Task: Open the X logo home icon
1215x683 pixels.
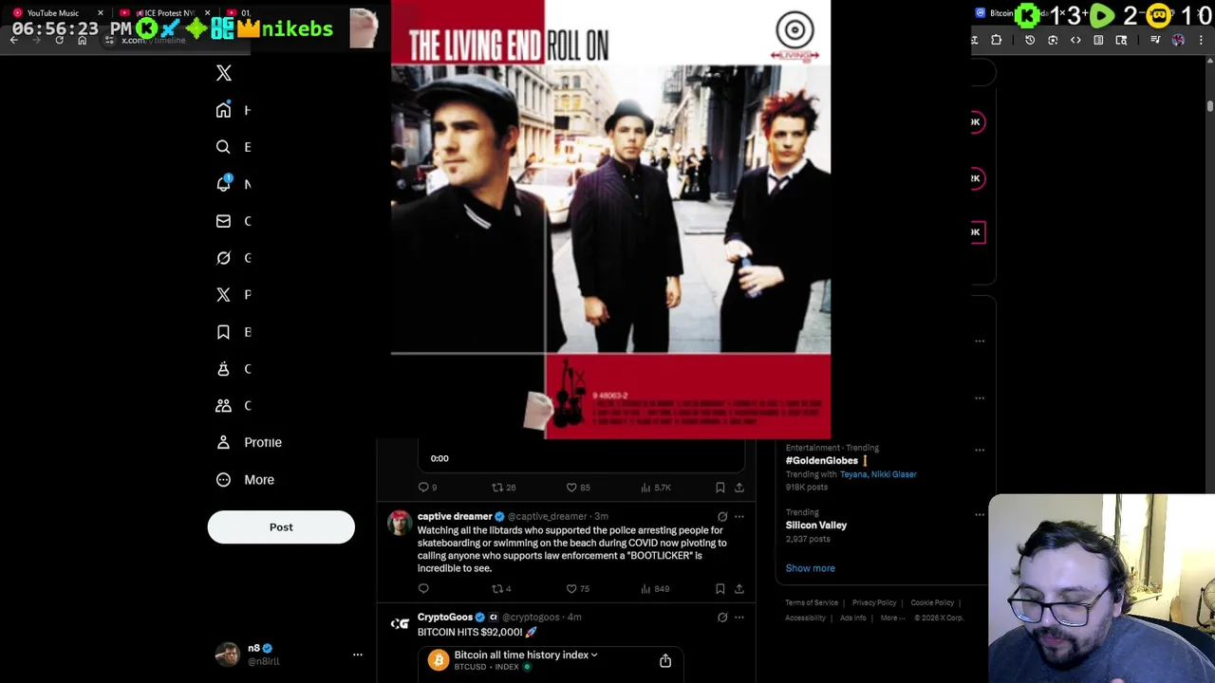Action: tap(224, 73)
